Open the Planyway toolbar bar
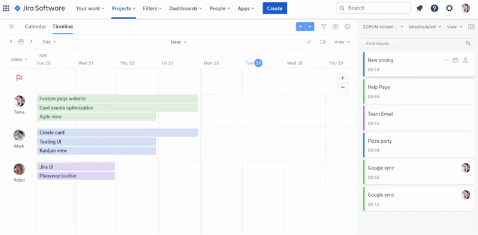 76,176
